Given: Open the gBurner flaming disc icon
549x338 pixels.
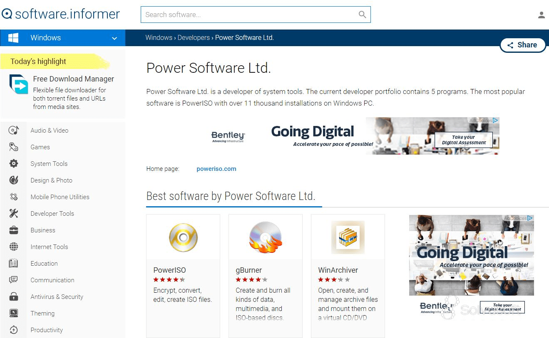Looking at the screenshot, I should tap(266, 237).
